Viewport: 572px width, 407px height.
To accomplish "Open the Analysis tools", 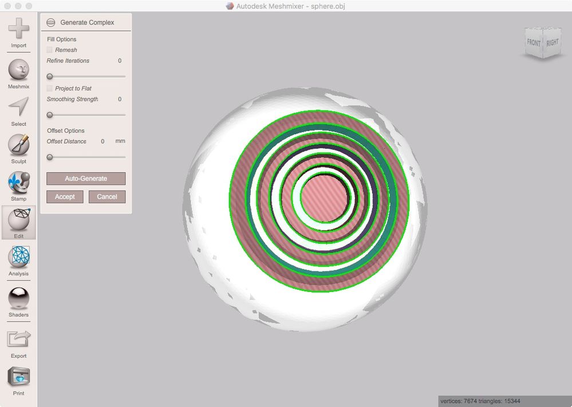I will 18,261.
